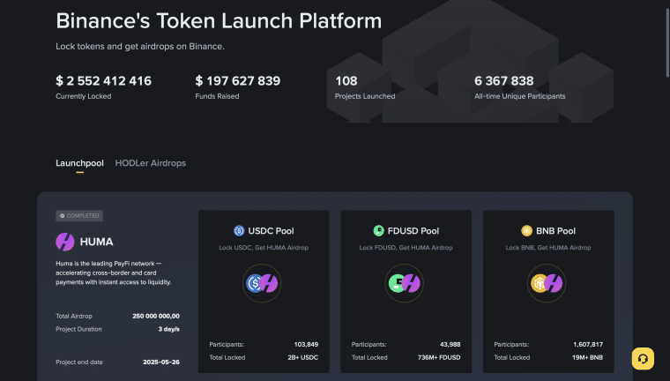Click the 108 Projects Launched figure
Screen dimensions: 670x381
[346, 81]
